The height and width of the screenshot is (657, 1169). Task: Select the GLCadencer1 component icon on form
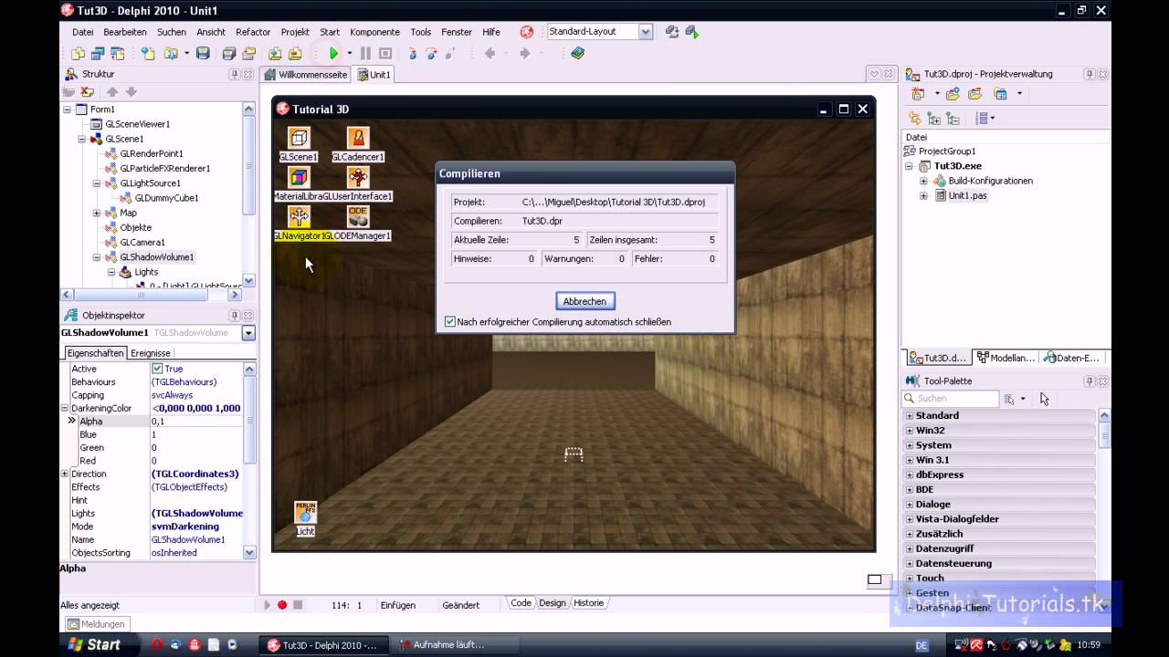click(358, 138)
